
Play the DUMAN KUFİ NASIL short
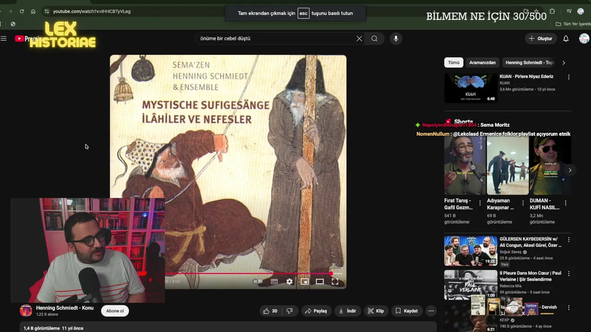(x=550, y=165)
